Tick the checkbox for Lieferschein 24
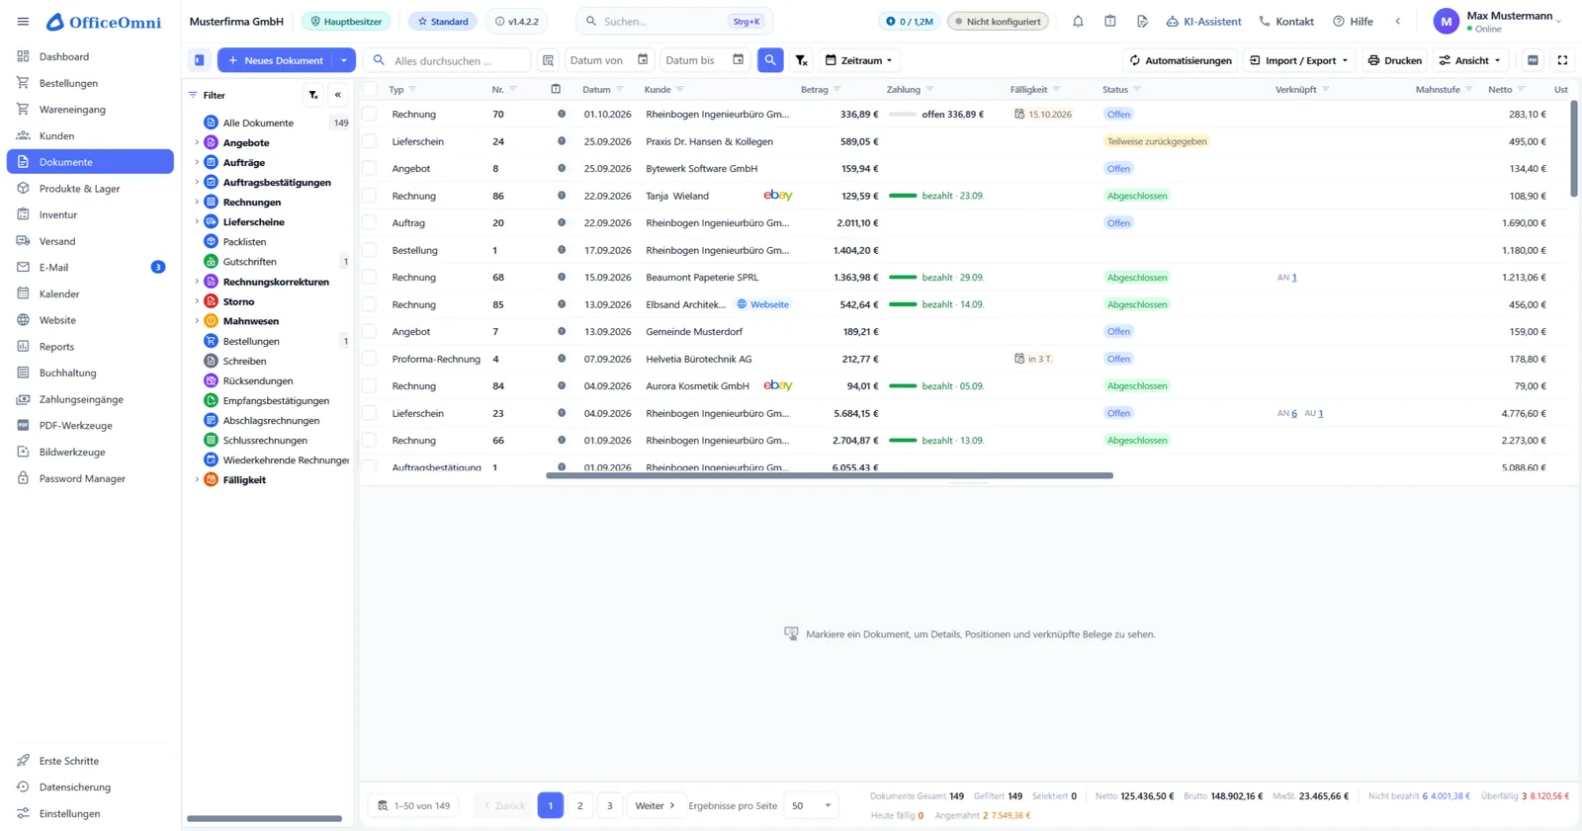 (x=370, y=141)
